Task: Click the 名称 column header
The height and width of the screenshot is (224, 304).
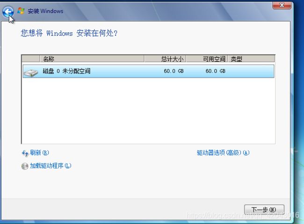Action: pyautogui.click(x=92, y=59)
